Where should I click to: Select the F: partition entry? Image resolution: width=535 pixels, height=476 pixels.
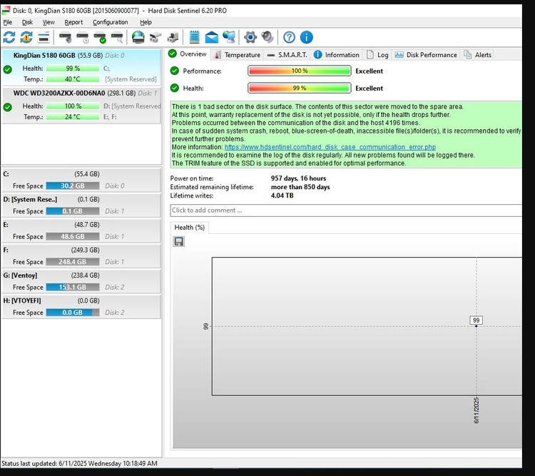pyautogui.click(x=81, y=255)
